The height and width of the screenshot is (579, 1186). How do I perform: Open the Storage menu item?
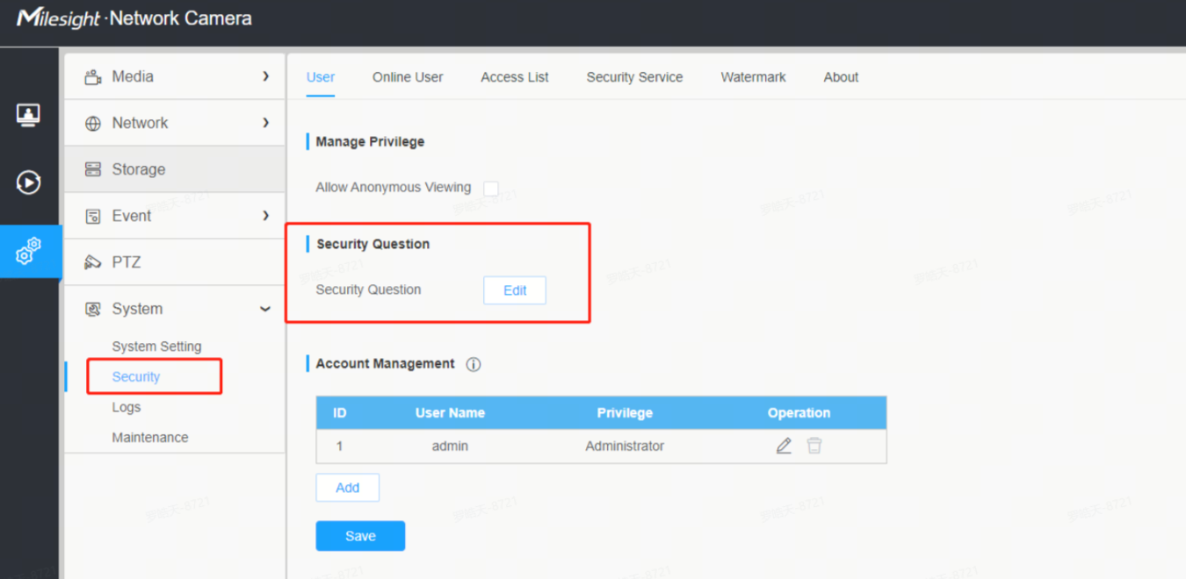[175, 169]
